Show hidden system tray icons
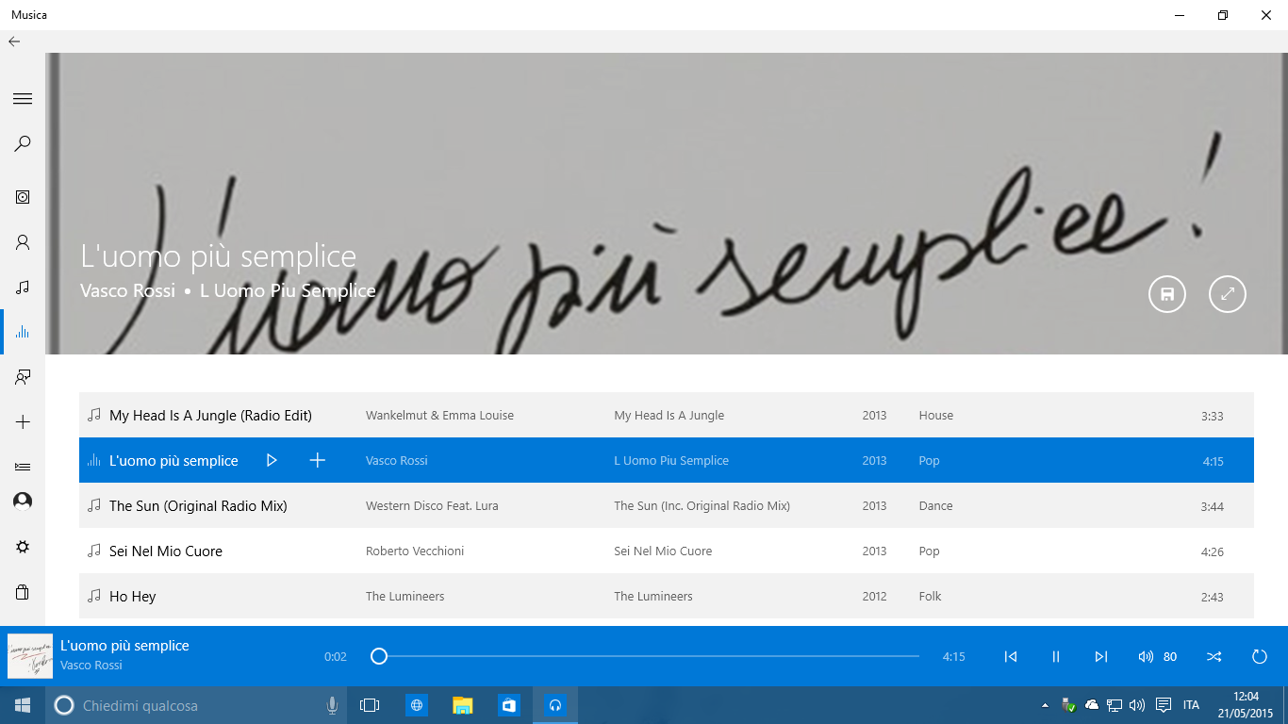Image resolution: width=1288 pixels, height=724 pixels. pyautogui.click(x=1045, y=705)
